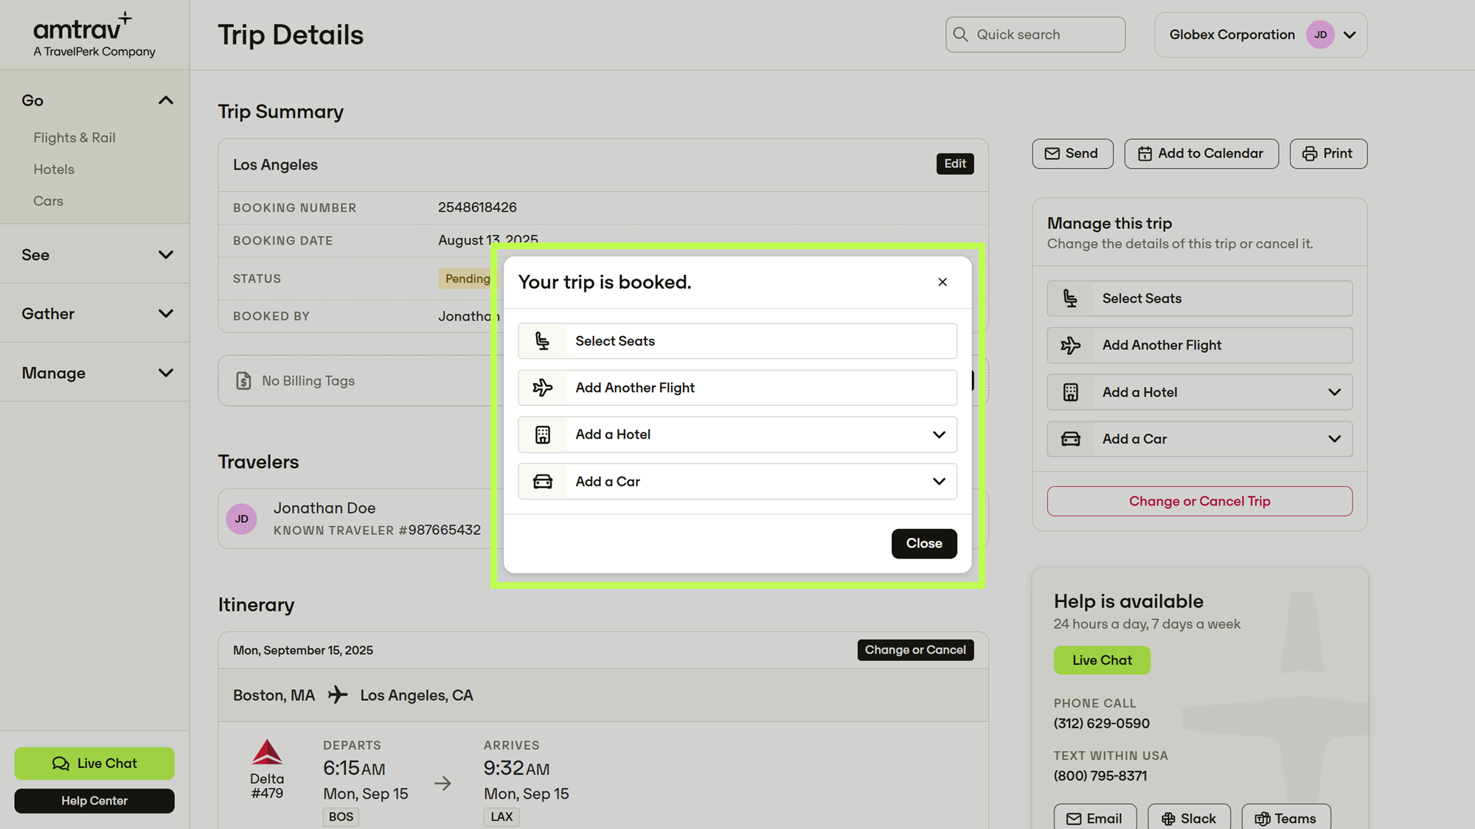1475x829 pixels.
Task: Click the airplane icon beside Add Another Flight in the dialog
Action: click(x=543, y=388)
